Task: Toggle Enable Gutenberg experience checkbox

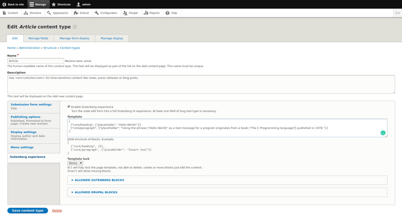Action: [x=68, y=106]
